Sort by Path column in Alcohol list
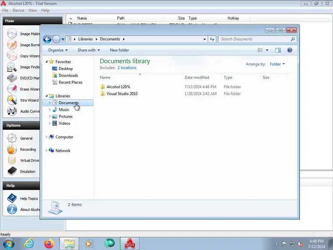 click(x=140, y=18)
